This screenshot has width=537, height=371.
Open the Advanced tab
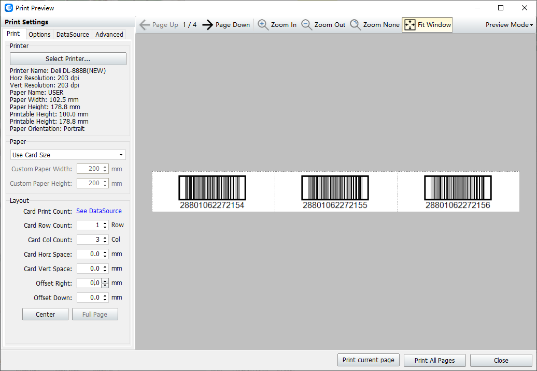point(109,35)
